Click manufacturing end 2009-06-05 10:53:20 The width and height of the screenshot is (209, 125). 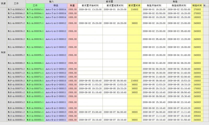coord(179,81)
